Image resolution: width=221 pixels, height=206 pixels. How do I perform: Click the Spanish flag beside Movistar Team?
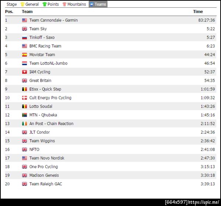coord(25,55)
